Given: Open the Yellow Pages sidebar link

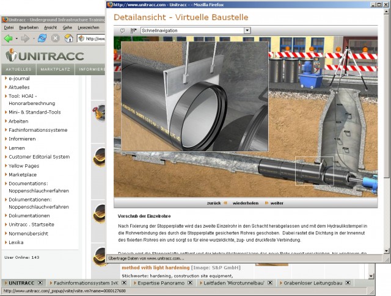Looking at the screenshot, I should pyautogui.click(x=23, y=165).
